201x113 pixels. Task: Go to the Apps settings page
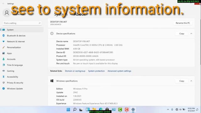[x=22, y=53]
